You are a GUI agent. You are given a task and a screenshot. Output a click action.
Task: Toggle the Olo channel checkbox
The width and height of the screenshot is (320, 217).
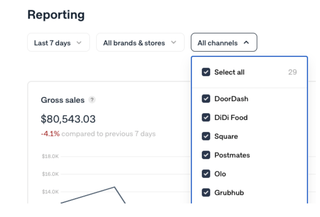point(206,174)
